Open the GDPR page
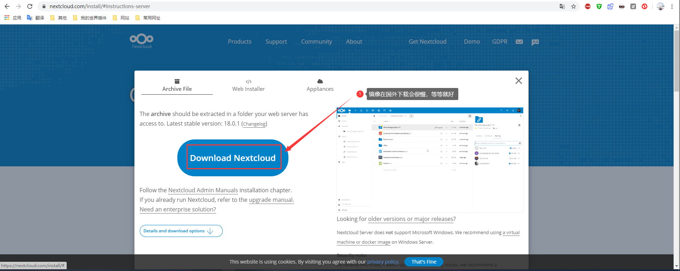This screenshot has height=271, width=680. click(x=499, y=42)
